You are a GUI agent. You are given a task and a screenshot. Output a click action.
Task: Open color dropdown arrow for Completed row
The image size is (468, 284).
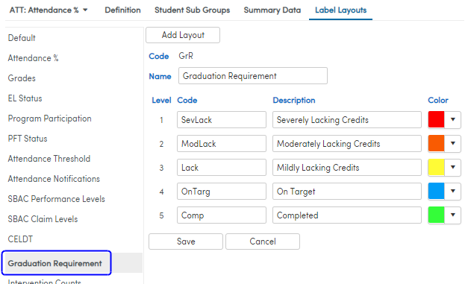tap(453, 215)
